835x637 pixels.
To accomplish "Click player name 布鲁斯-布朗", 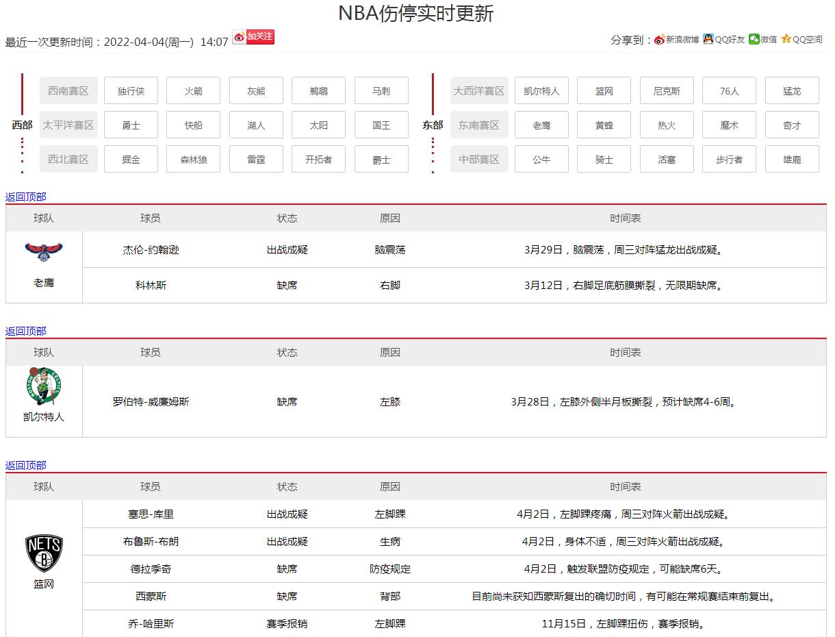I will click(151, 541).
